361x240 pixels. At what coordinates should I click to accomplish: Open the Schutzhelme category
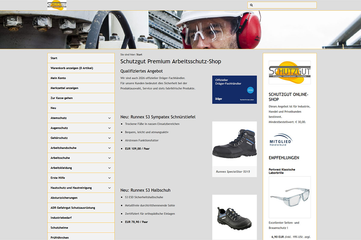coord(81,228)
